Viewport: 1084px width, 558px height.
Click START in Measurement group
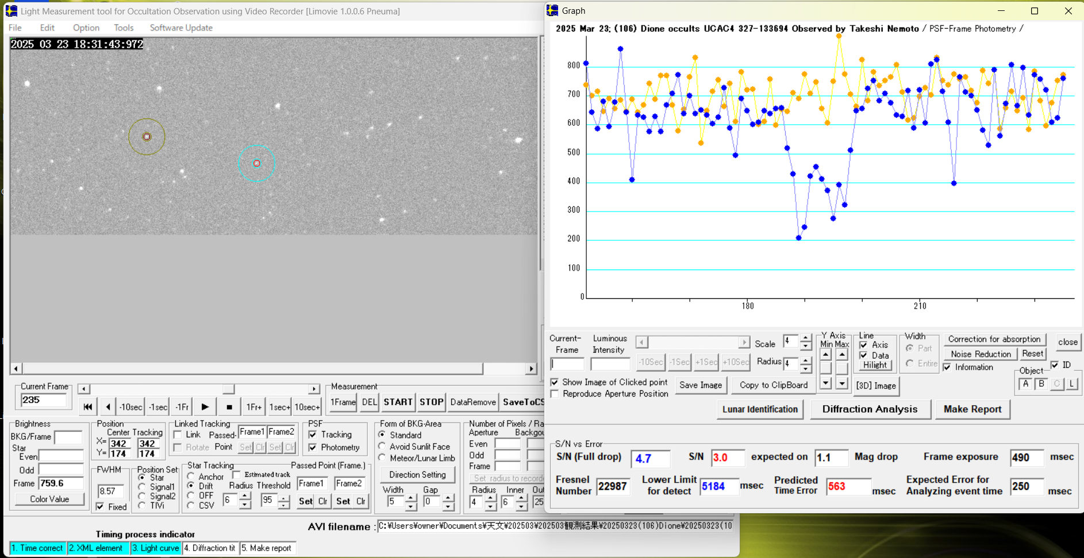(398, 402)
